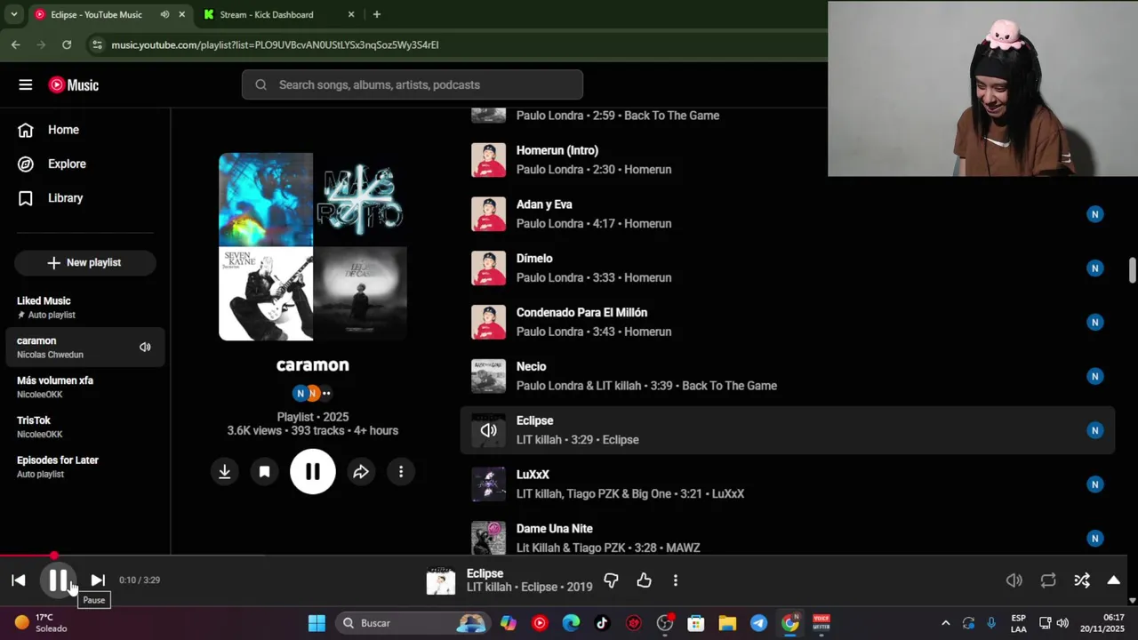Image resolution: width=1138 pixels, height=640 pixels.
Task: Download the caramon playlist
Action: pos(225,472)
